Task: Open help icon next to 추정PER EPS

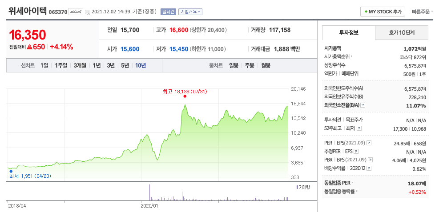Action: coord(356,152)
